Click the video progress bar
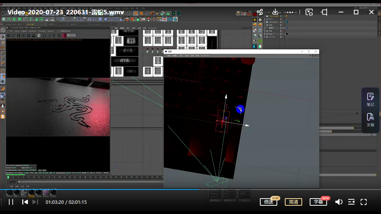The width and height of the screenshot is (381, 214). point(190,189)
